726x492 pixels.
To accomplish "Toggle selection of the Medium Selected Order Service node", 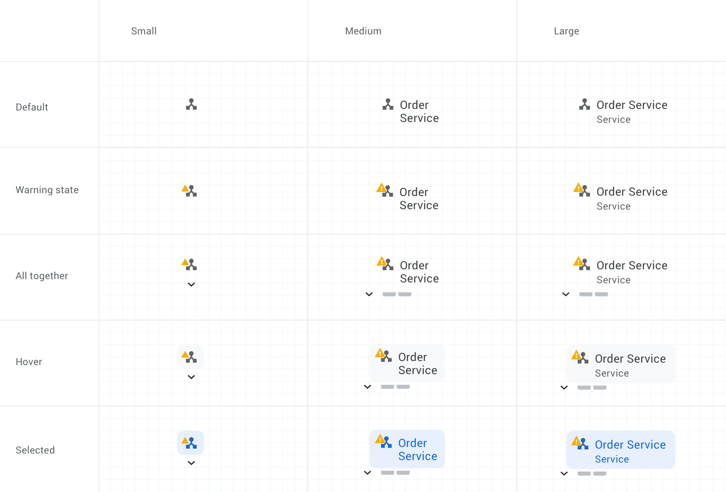I will point(407,449).
